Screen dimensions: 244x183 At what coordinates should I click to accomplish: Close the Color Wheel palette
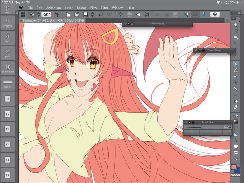(x=200, y=50)
